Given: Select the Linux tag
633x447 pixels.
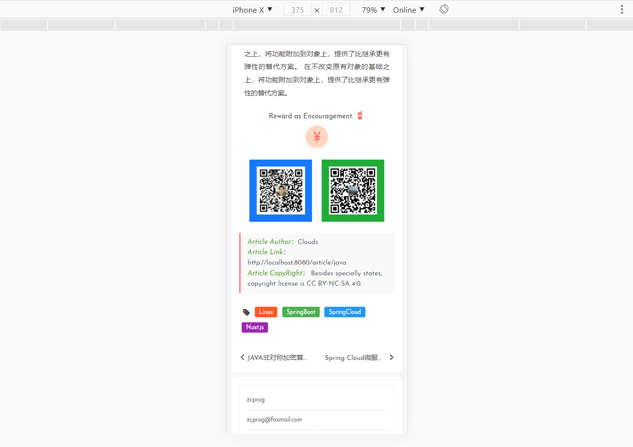Looking at the screenshot, I should pos(266,312).
